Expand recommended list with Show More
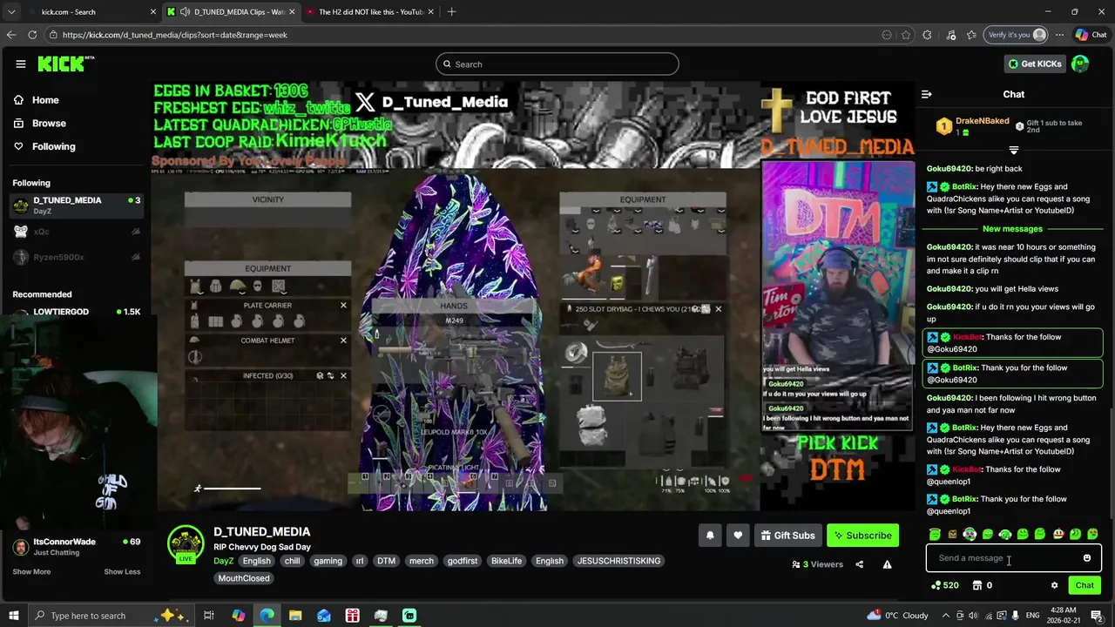The image size is (1115, 627). coord(31,572)
